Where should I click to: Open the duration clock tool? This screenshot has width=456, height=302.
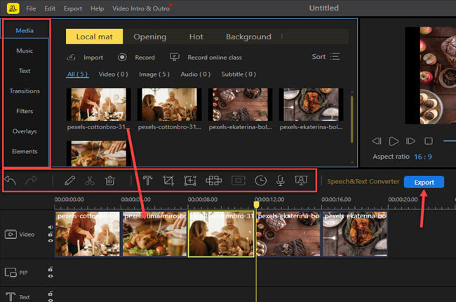260,180
